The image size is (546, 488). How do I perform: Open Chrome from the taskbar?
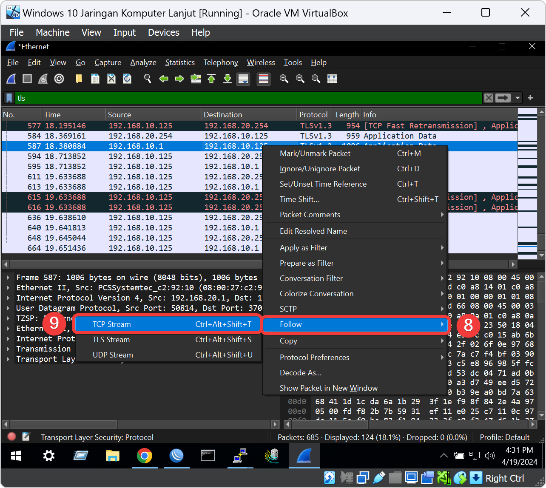tap(145, 456)
